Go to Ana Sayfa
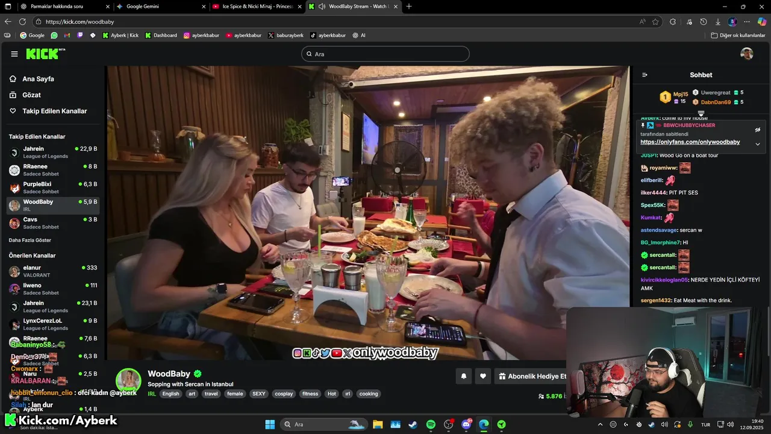 (38, 79)
